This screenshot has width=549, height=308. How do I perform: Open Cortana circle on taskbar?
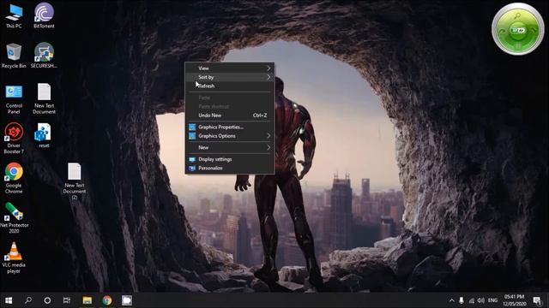coord(47,300)
